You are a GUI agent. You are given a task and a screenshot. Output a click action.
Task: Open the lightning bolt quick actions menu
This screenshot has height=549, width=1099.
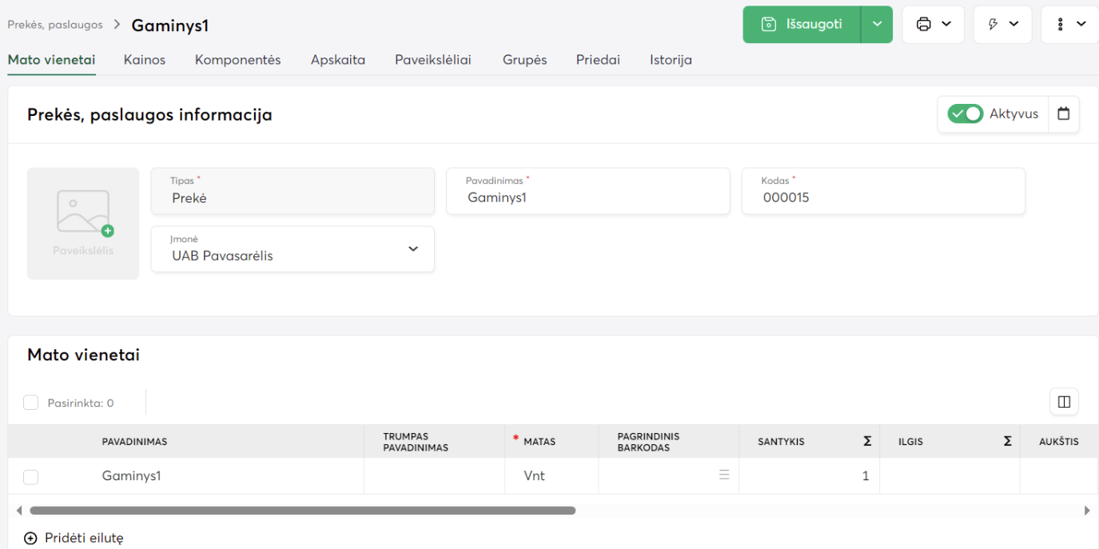point(993,24)
